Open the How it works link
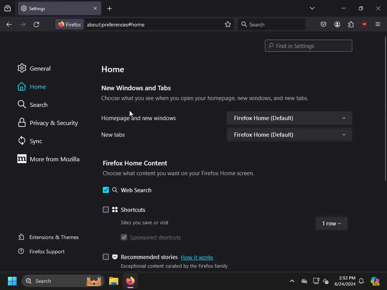The height and width of the screenshot is (290, 387). (x=197, y=257)
